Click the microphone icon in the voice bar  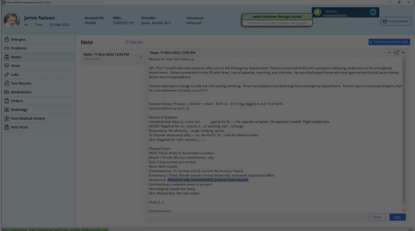(x=318, y=12)
